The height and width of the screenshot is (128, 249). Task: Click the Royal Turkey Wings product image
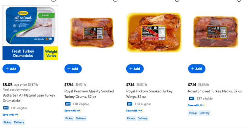(x=154, y=32)
